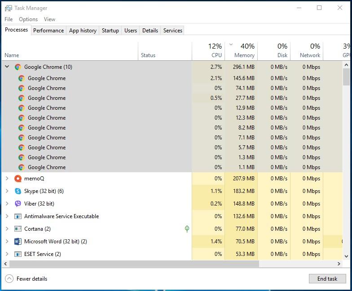Switch to the Performance tab
The image size is (352, 291).
tap(48, 31)
